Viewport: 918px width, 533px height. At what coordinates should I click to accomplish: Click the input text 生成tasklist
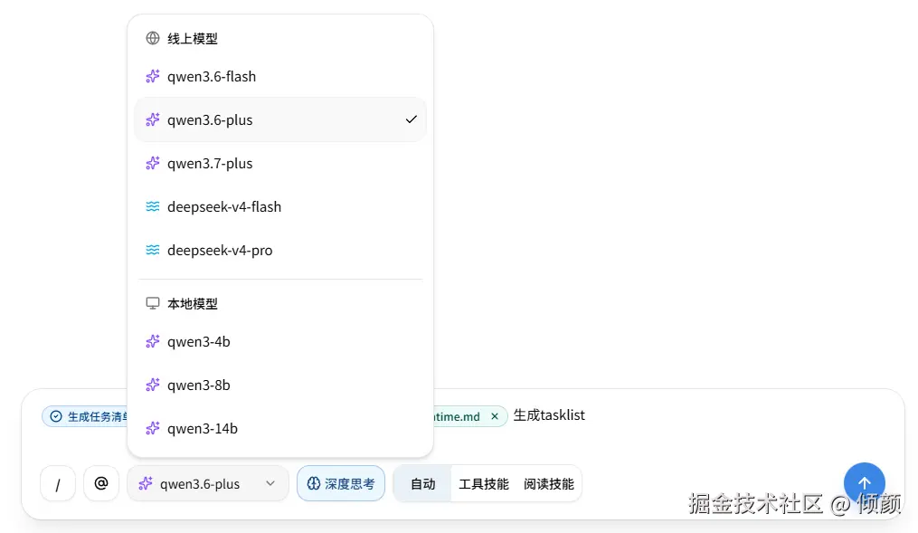[x=549, y=415]
